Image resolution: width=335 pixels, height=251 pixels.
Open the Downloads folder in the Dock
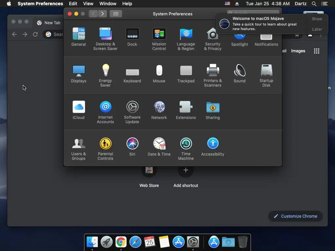(x=228, y=242)
